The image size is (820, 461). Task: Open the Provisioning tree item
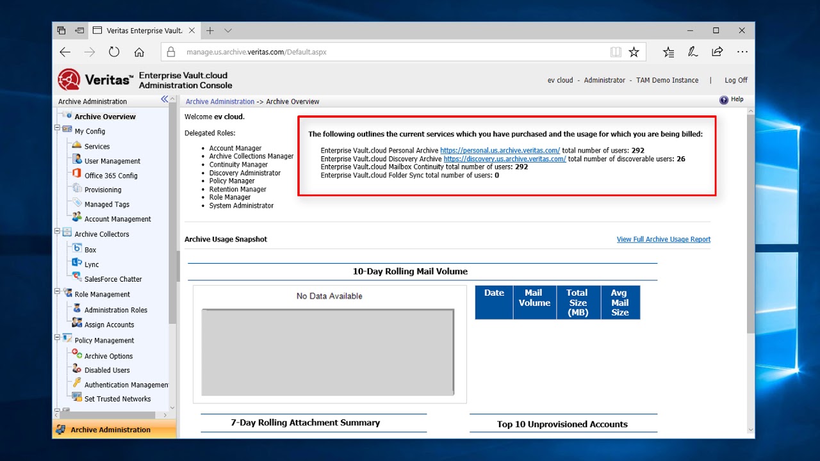click(102, 190)
